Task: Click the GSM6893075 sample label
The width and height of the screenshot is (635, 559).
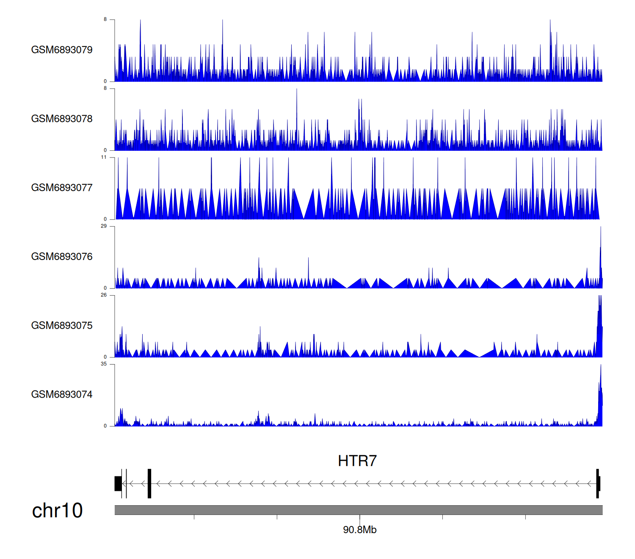Action: pyautogui.click(x=62, y=326)
